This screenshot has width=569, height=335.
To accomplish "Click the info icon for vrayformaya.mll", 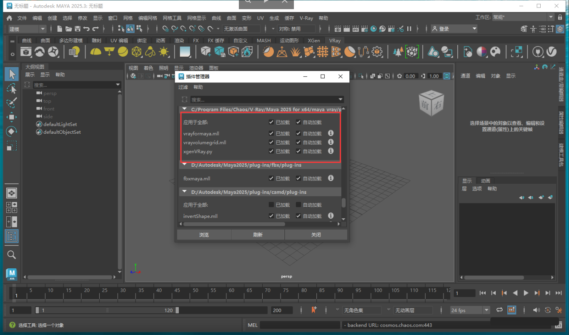I will (331, 133).
